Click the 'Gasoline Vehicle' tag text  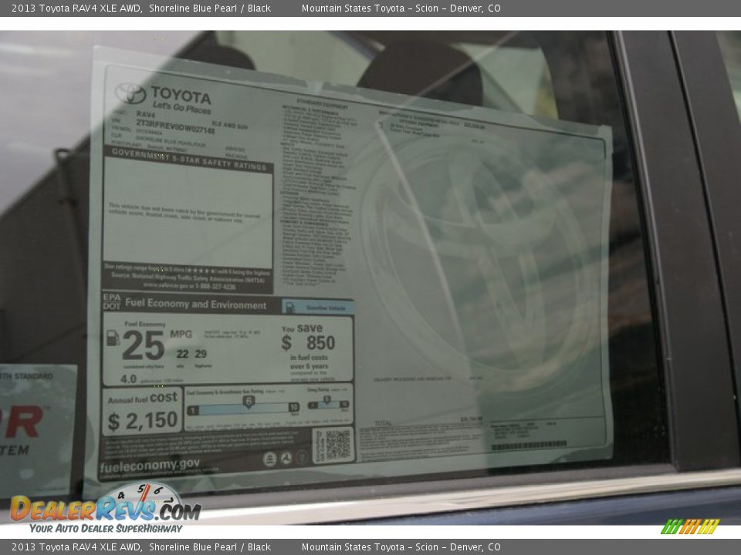click(326, 308)
